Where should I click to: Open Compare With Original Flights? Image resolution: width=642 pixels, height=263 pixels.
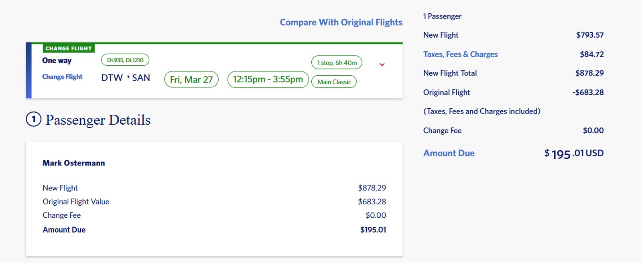pos(341,22)
